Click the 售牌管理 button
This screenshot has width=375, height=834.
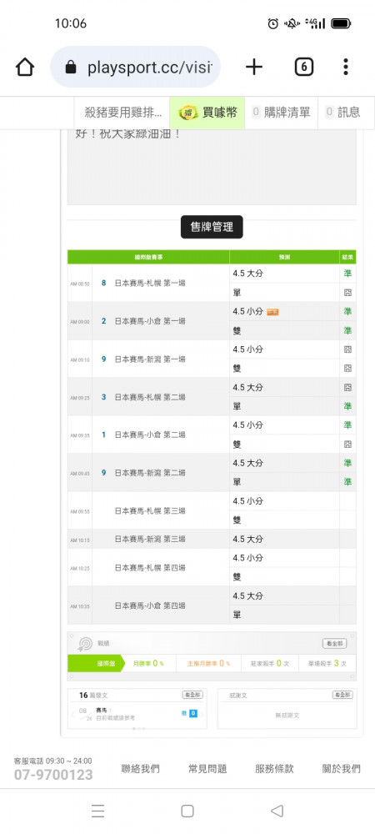click(x=212, y=227)
